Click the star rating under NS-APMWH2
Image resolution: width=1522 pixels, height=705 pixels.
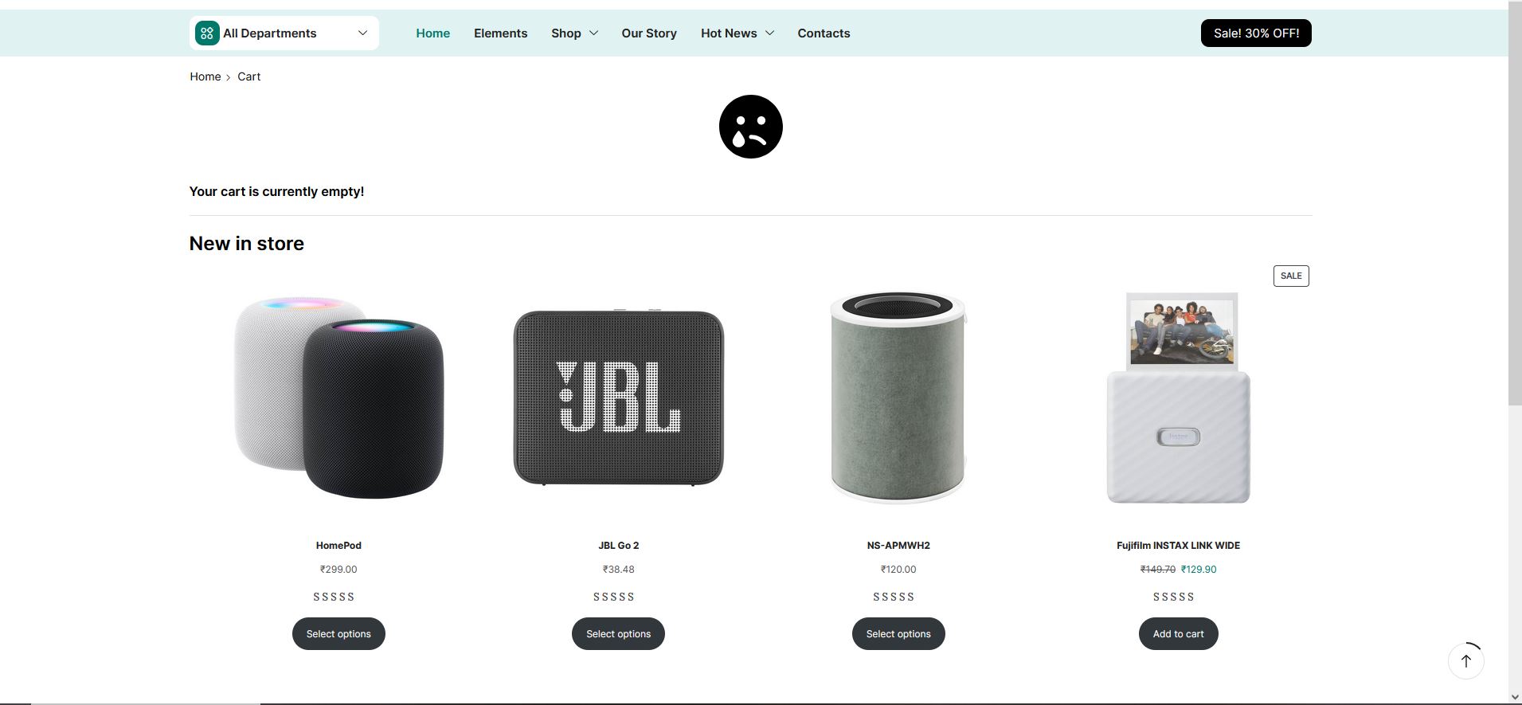click(894, 597)
